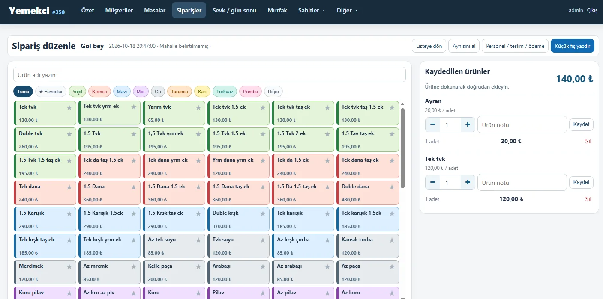This screenshot has width=603, height=299.
Task: Filter products by Tümü
Action: pos(23,92)
